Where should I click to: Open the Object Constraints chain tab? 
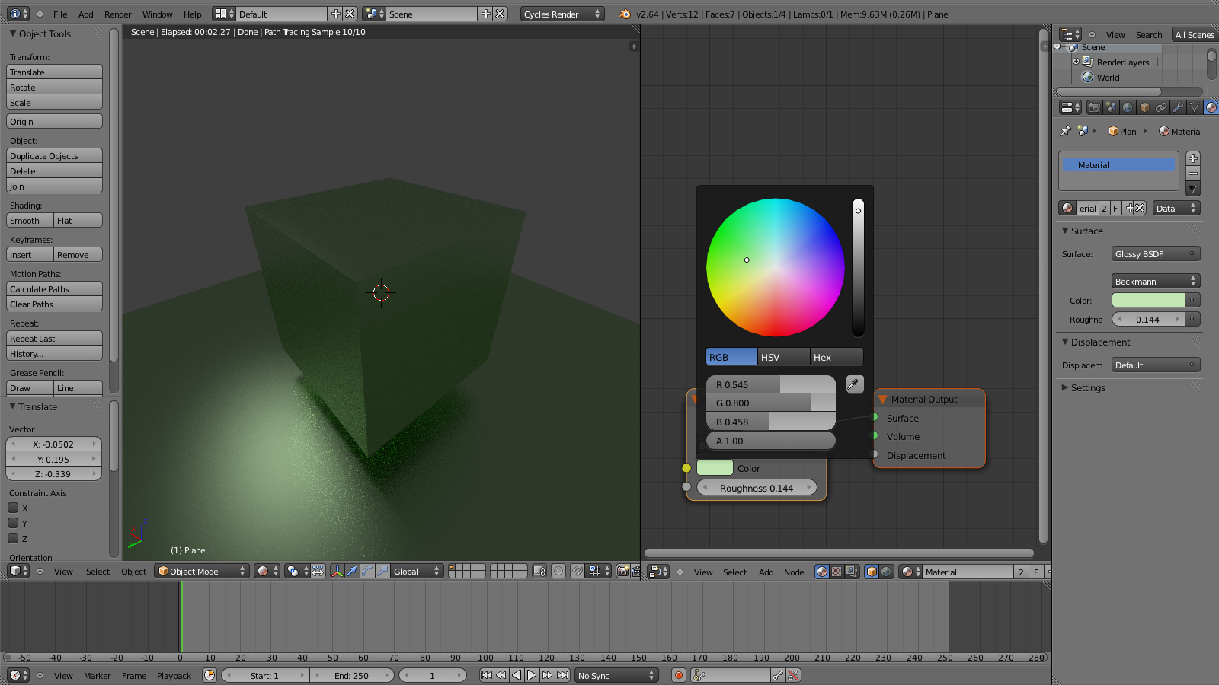point(1161,107)
